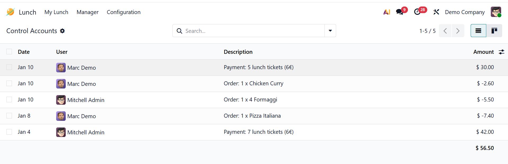Open the activities clock icon
Image resolution: width=508 pixels, height=164 pixels.
tap(417, 12)
